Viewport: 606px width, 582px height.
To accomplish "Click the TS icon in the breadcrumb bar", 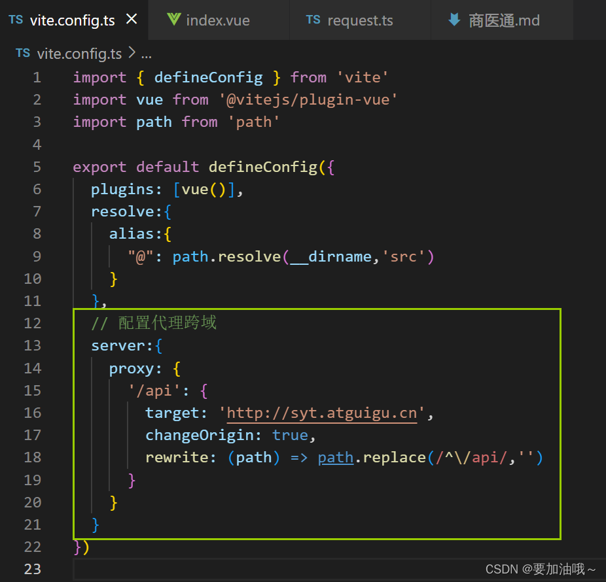I will (22, 54).
